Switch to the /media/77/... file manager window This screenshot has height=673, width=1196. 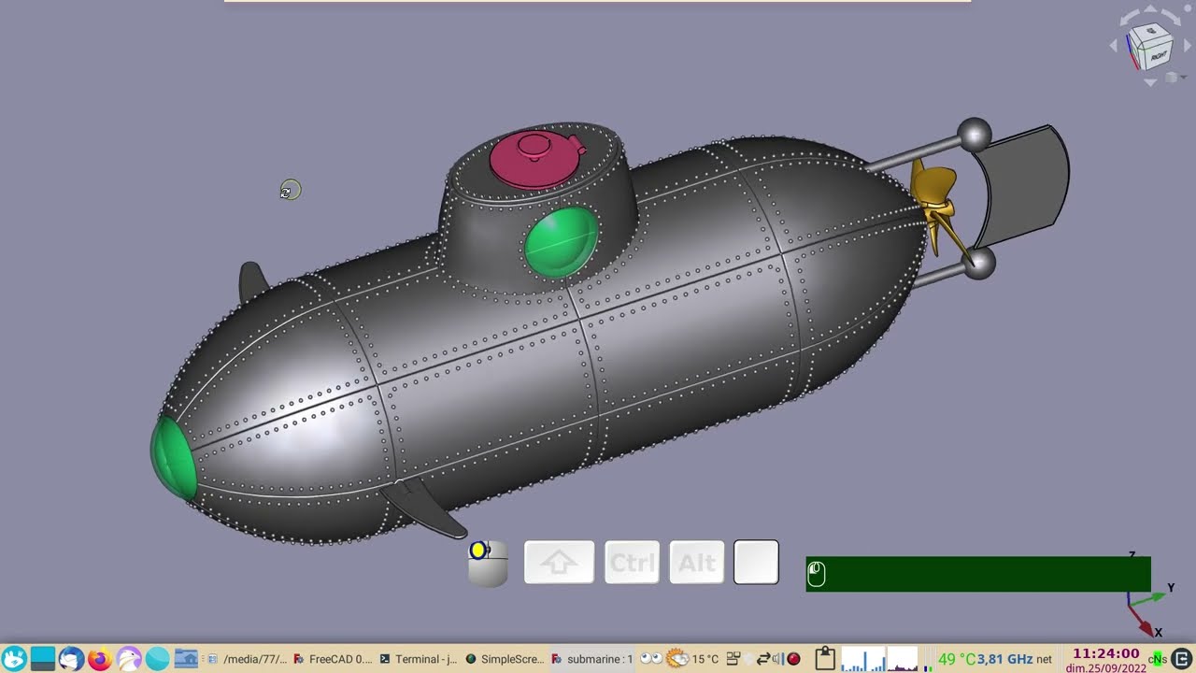pyautogui.click(x=247, y=659)
